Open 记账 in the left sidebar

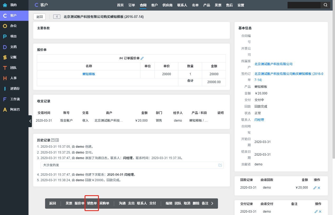pyautogui.click(x=13, y=57)
